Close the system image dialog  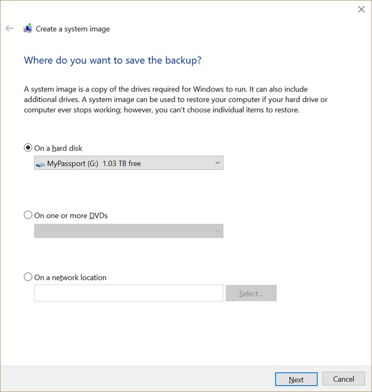coord(361,10)
